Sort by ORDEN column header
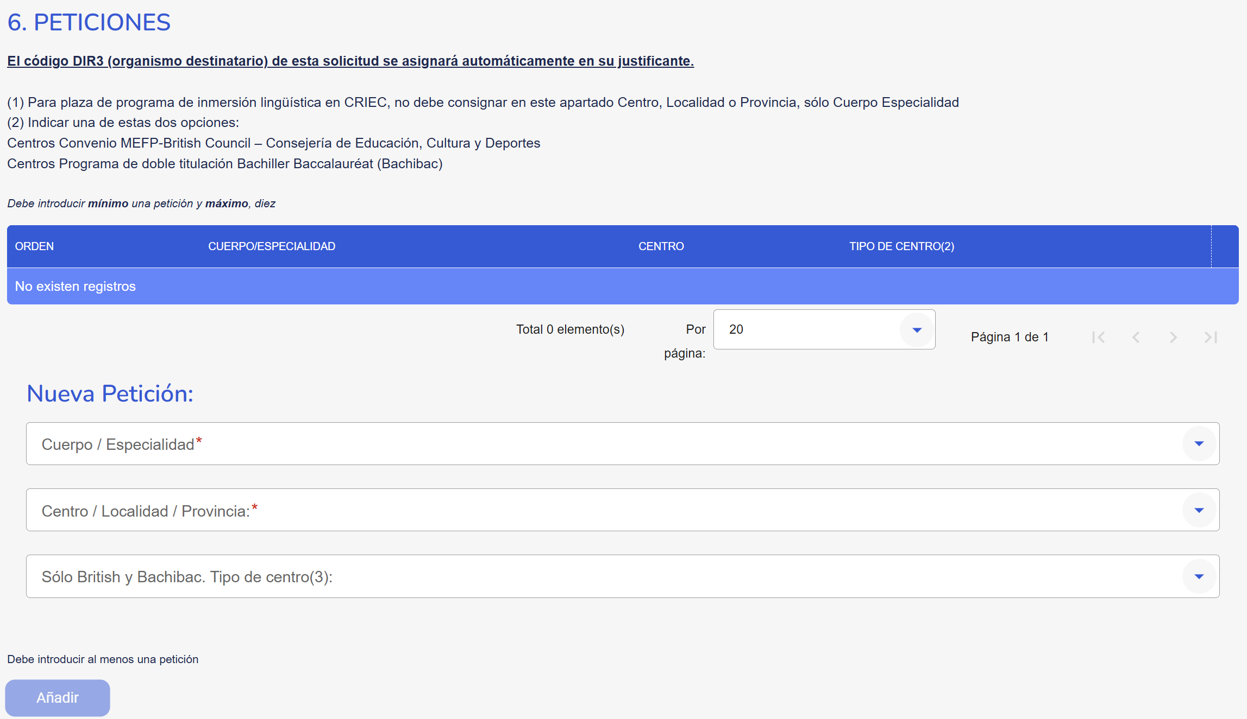 34,246
